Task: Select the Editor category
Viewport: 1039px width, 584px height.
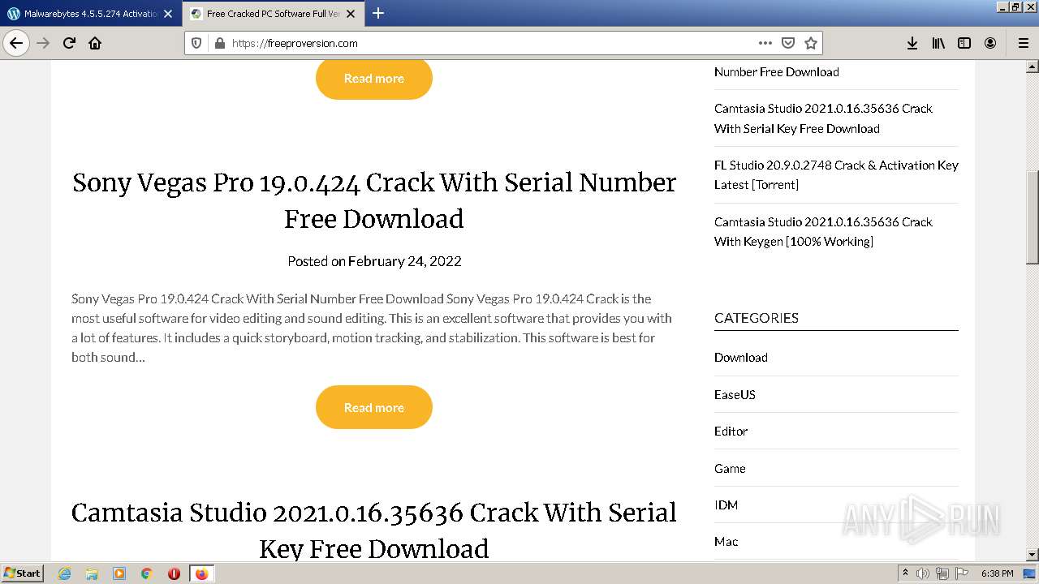Action: [x=731, y=431]
